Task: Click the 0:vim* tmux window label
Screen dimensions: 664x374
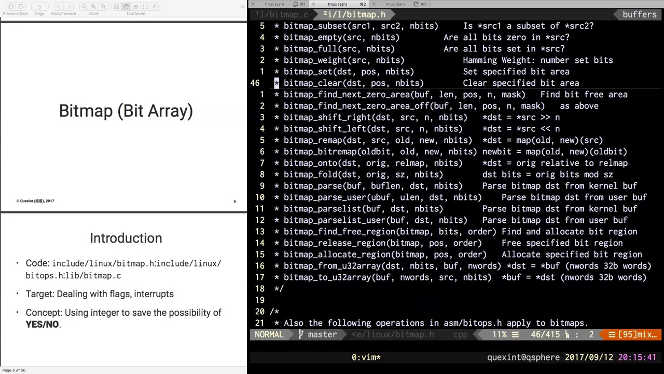Action: coord(366,357)
